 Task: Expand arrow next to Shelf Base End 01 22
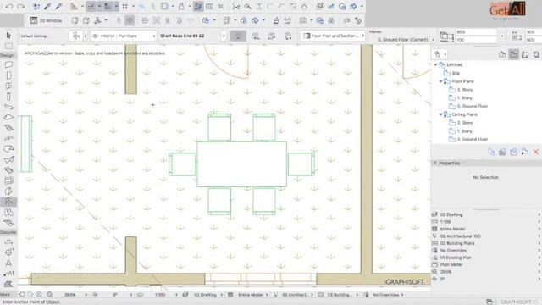pyautogui.click(x=224, y=36)
